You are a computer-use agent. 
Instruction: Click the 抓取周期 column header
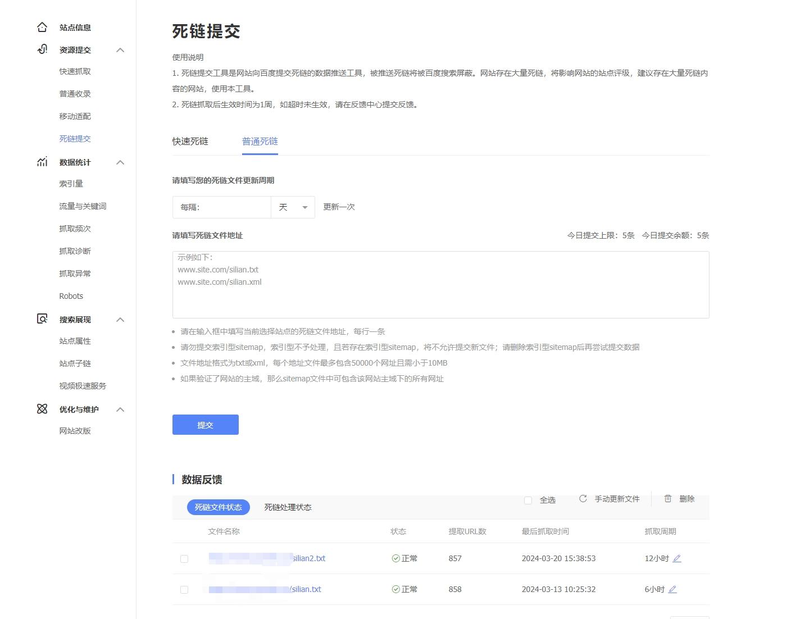pos(660,531)
